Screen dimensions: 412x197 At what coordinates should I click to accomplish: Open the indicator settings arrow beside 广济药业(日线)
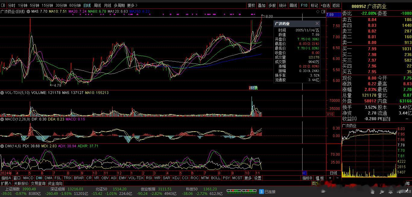[x=28, y=11]
